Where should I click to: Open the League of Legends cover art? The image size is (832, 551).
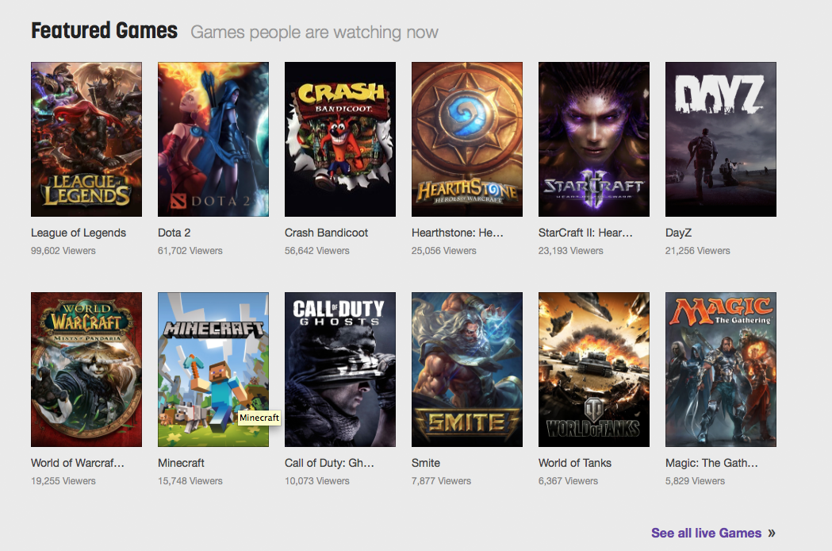click(86, 139)
